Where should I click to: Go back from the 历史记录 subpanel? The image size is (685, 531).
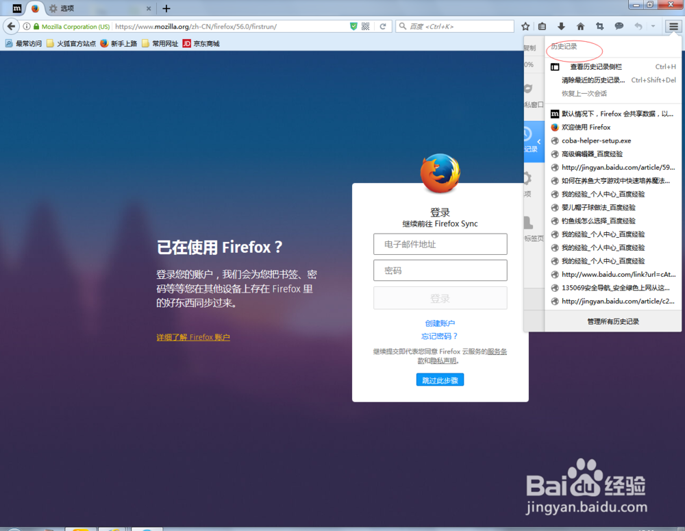tap(534, 142)
